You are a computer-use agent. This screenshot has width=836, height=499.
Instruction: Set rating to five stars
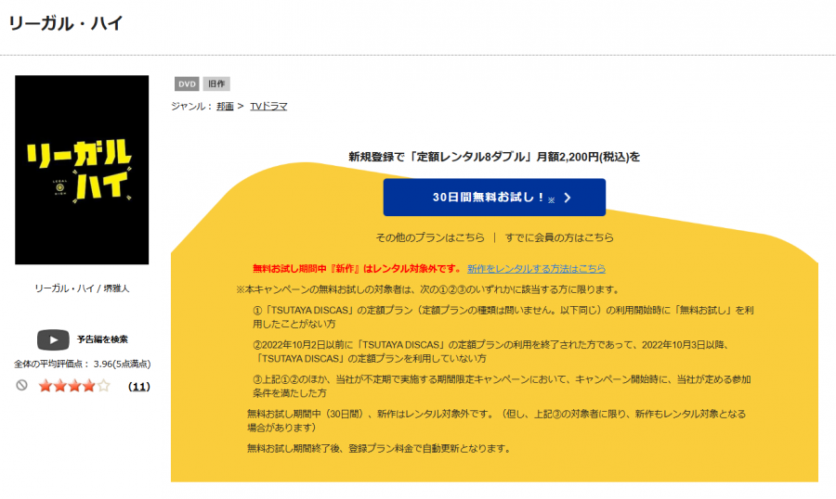[103, 386]
